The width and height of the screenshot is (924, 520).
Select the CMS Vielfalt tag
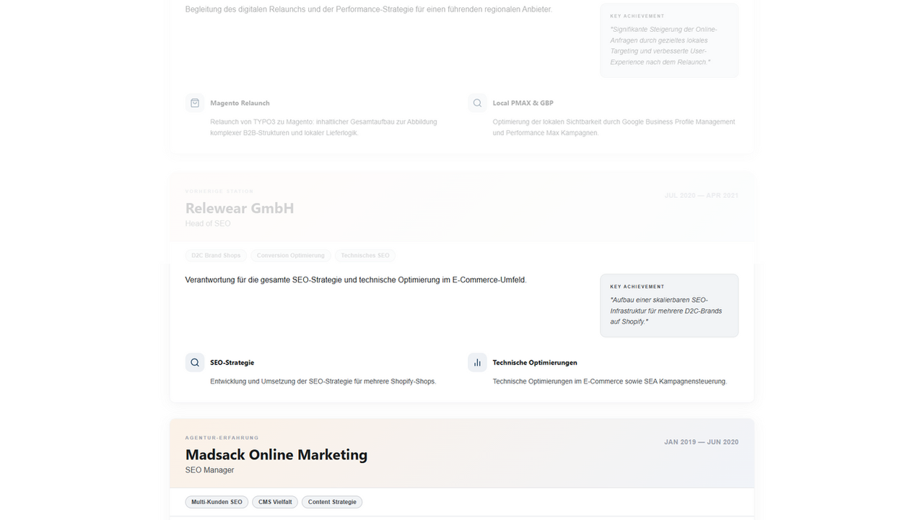275,502
